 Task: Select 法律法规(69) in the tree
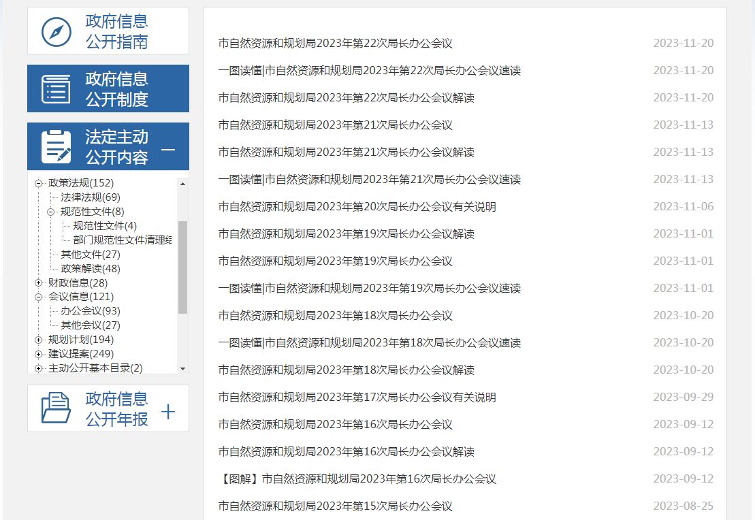[x=91, y=197]
